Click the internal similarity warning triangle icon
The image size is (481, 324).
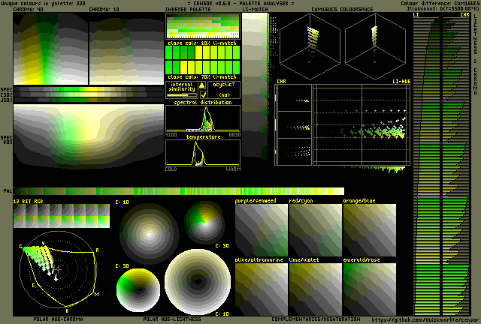tap(202, 85)
